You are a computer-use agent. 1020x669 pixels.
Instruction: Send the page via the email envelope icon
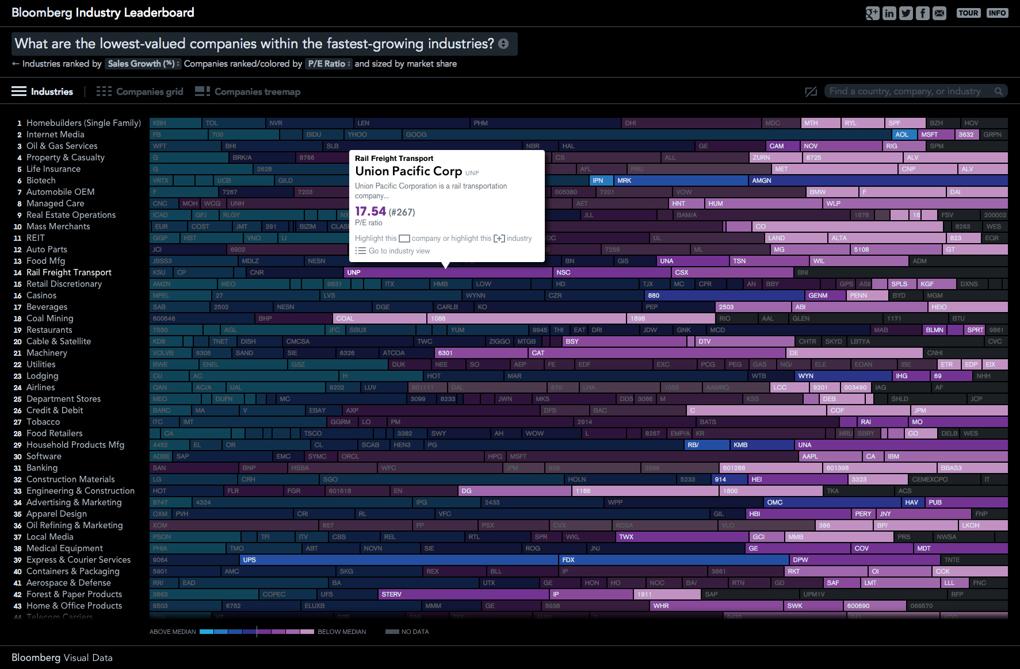[x=940, y=13]
